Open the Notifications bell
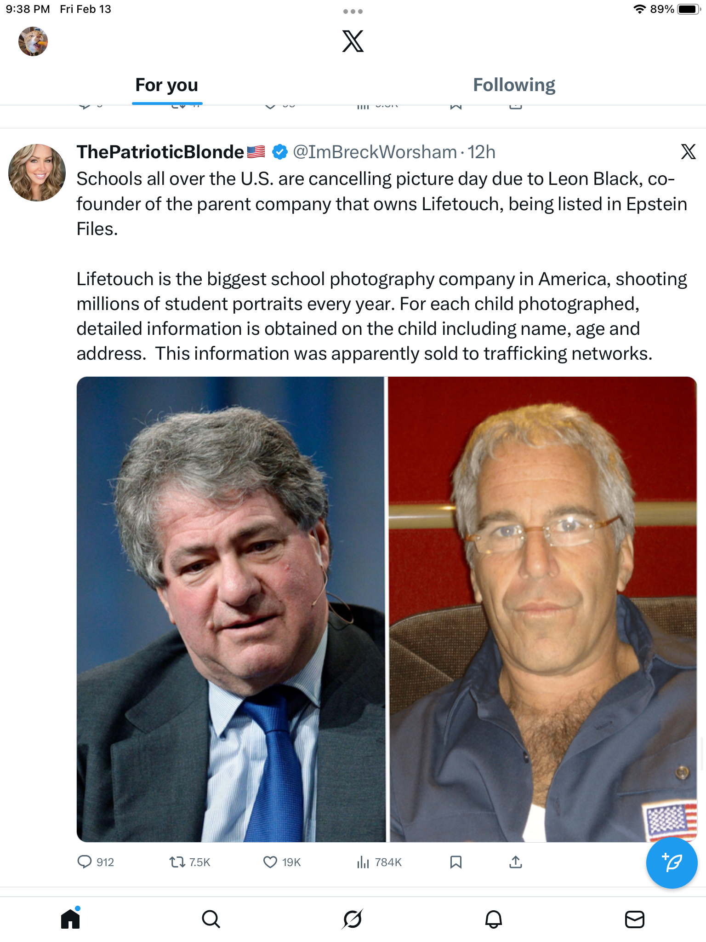This screenshot has width=706, height=942. click(x=494, y=919)
